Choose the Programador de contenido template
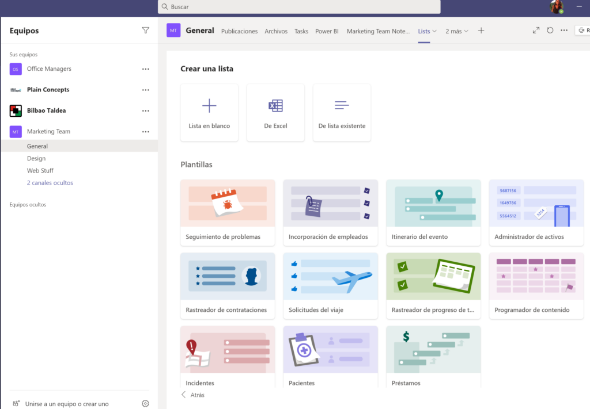The width and height of the screenshot is (590, 409). point(536,286)
